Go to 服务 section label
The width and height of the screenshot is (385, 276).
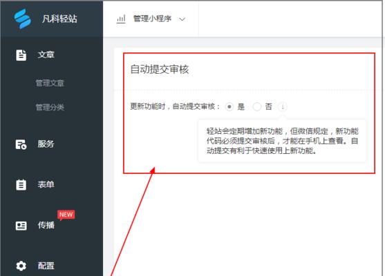tap(46, 144)
